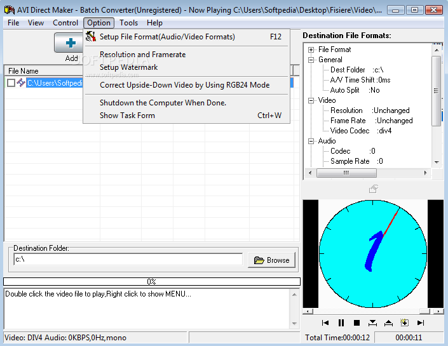Screen dimensions: 448x346
Task: Open the Help menu
Action: (154, 23)
